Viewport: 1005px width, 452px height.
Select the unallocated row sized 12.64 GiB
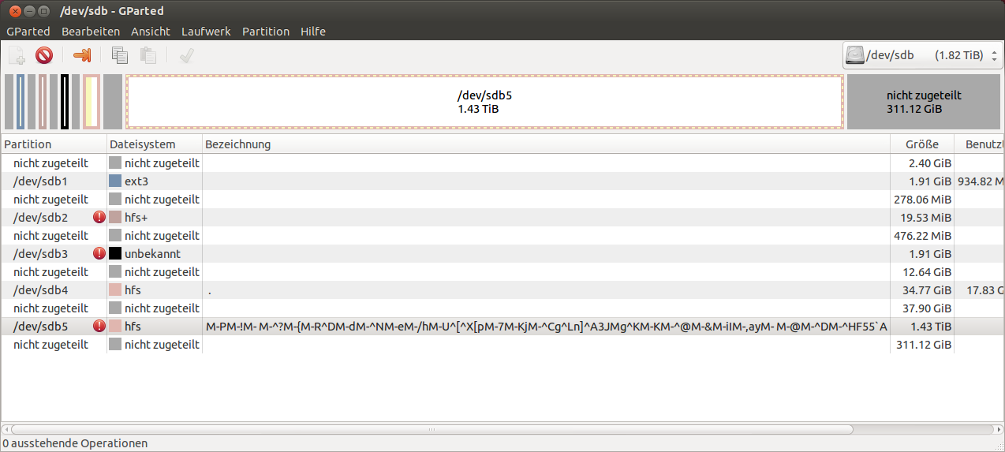[x=502, y=272]
